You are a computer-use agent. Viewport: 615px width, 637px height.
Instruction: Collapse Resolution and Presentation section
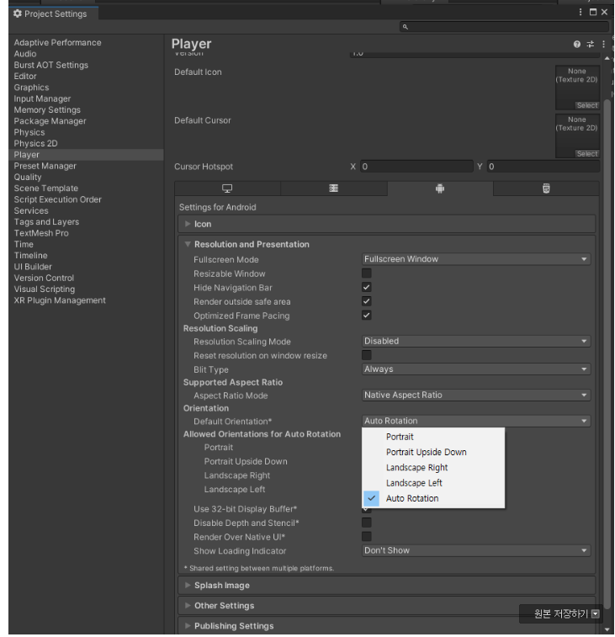[387, 245]
